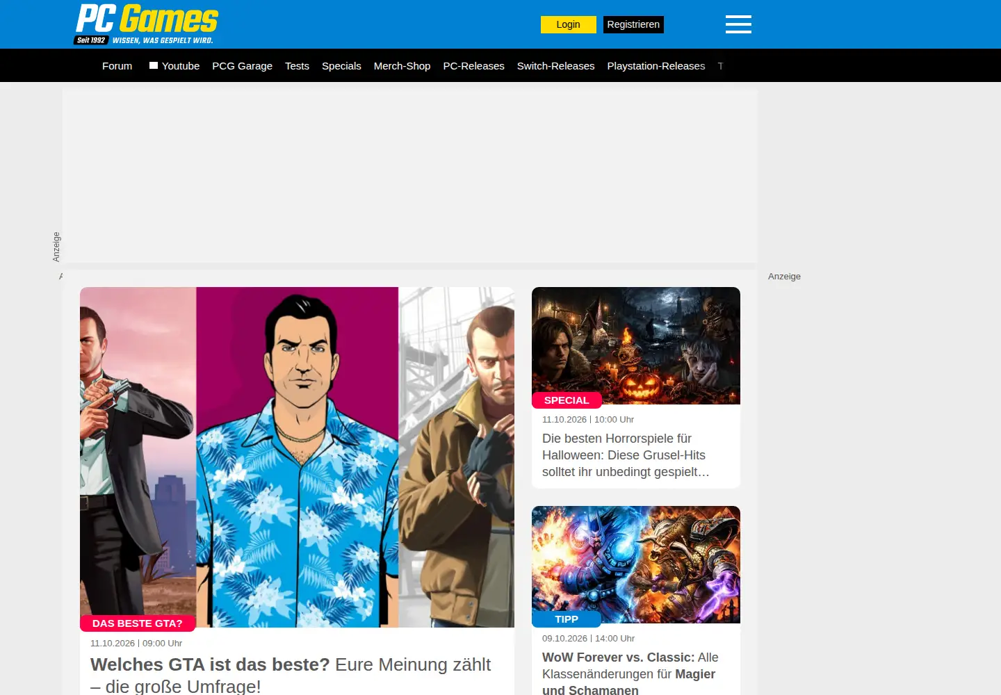Viewport: 1001px width, 695px height.
Task: Open 'WoW Forever vs. Classic' article headline
Action: tap(630, 673)
